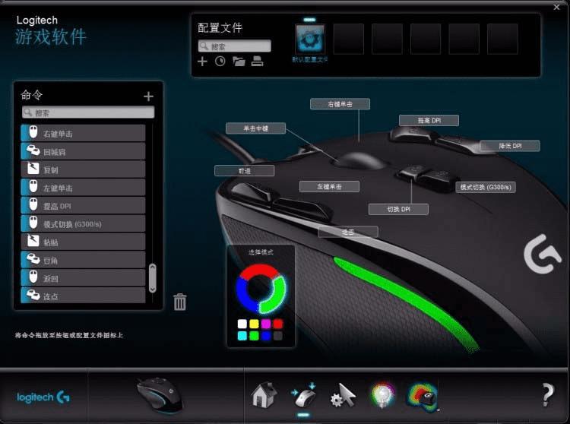570x424 pixels.
Task: Click the 模式切换 (G300/s) label on mouse
Action: click(486, 187)
